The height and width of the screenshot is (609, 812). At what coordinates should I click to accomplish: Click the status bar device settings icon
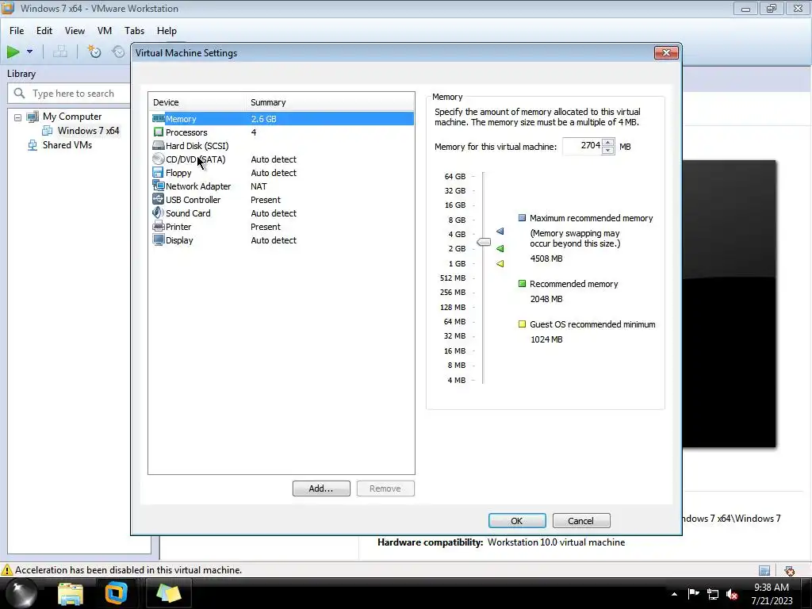[x=789, y=570]
